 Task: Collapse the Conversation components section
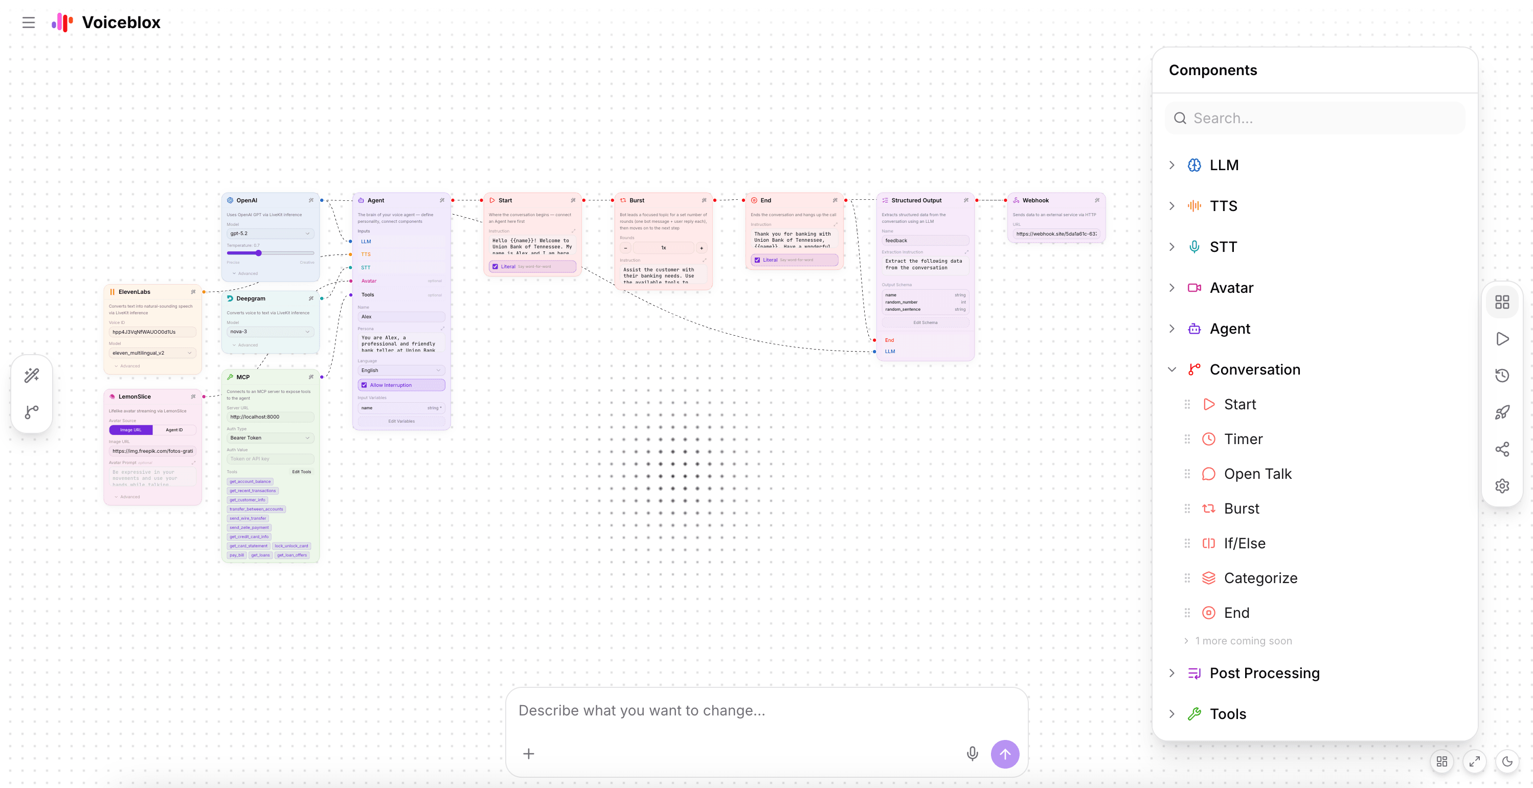click(x=1173, y=369)
